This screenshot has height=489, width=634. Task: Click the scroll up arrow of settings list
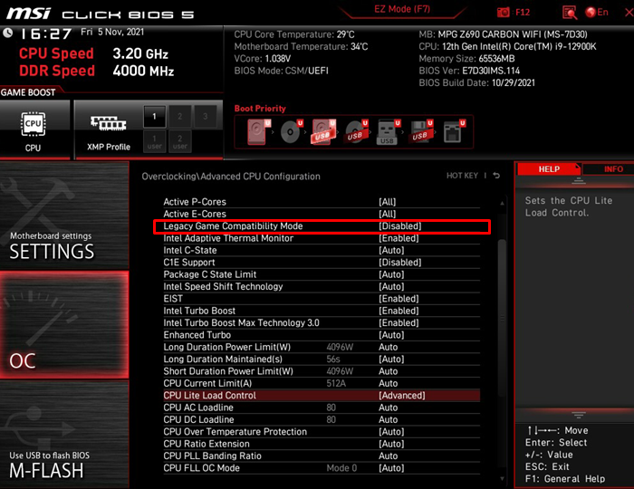502,203
